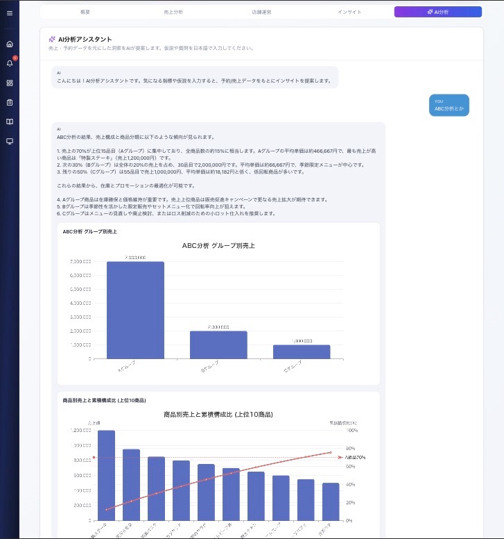Image resolution: width=504 pixels, height=539 pixels.
Task: Click the sparkle icon beside AI分析アシスタント heading
Action: click(52, 39)
